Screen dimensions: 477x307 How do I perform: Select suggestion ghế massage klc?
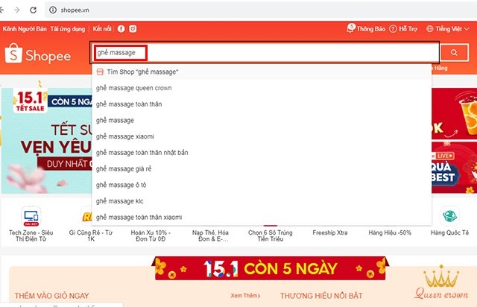[262, 200]
